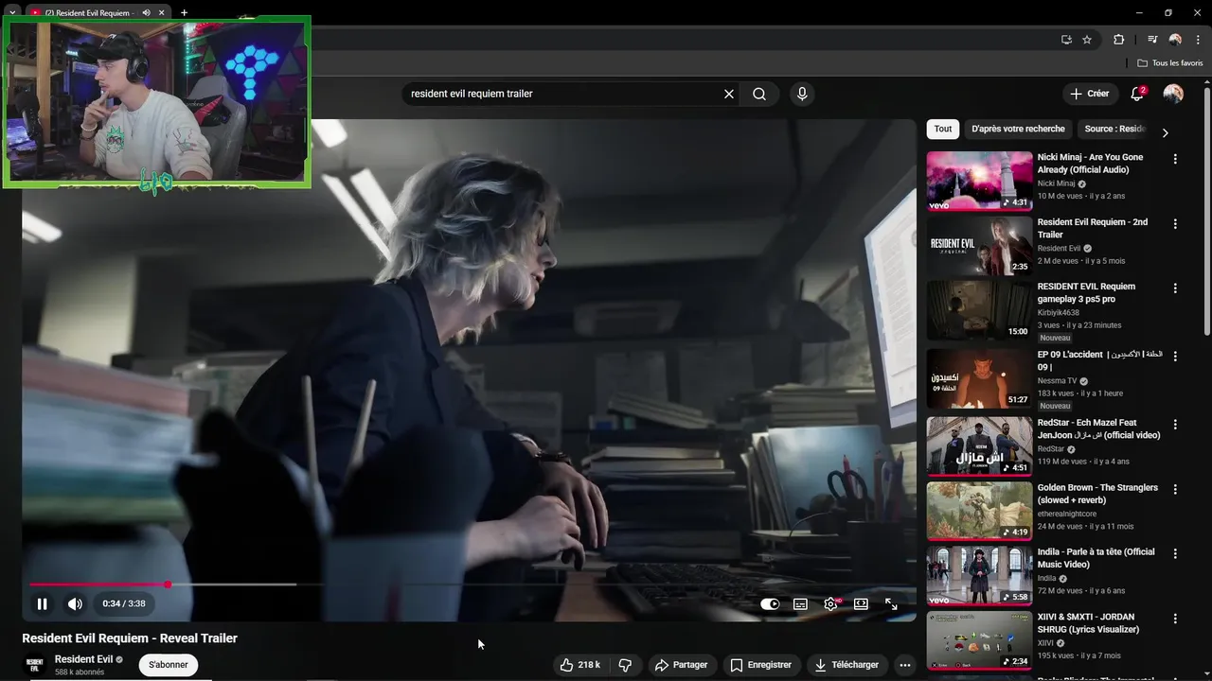The height and width of the screenshot is (681, 1212).
Task: Open the notifications bell
Action: coord(1137,94)
